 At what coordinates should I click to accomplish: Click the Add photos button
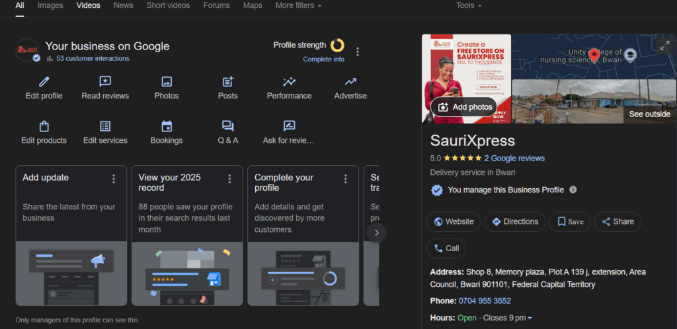tap(463, 107)
